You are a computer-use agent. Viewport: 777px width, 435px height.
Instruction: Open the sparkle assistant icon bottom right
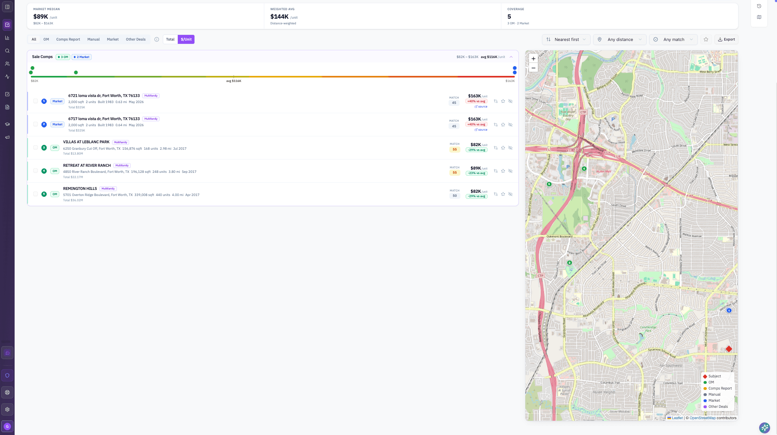764,427
